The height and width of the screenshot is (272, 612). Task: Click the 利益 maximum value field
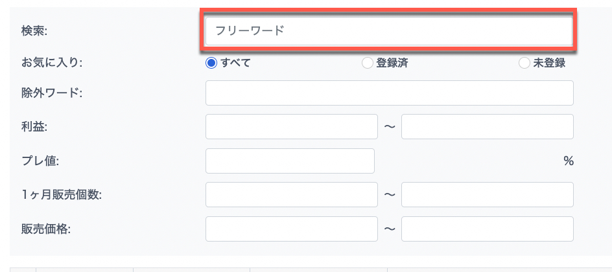(x=487, y=127)
